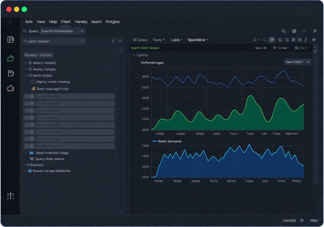Toggle the panel layout icon near top right
324x227 pixels.
click(294, 31)
